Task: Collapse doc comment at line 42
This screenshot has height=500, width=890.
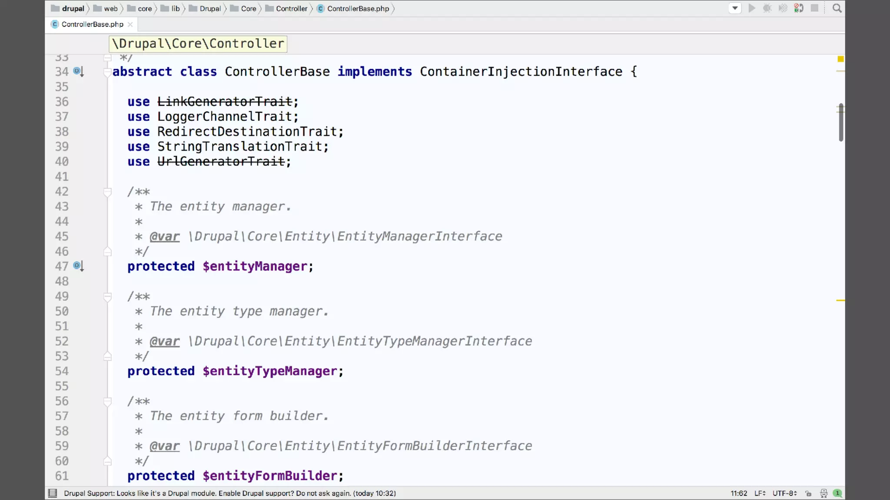Action: 107,192
